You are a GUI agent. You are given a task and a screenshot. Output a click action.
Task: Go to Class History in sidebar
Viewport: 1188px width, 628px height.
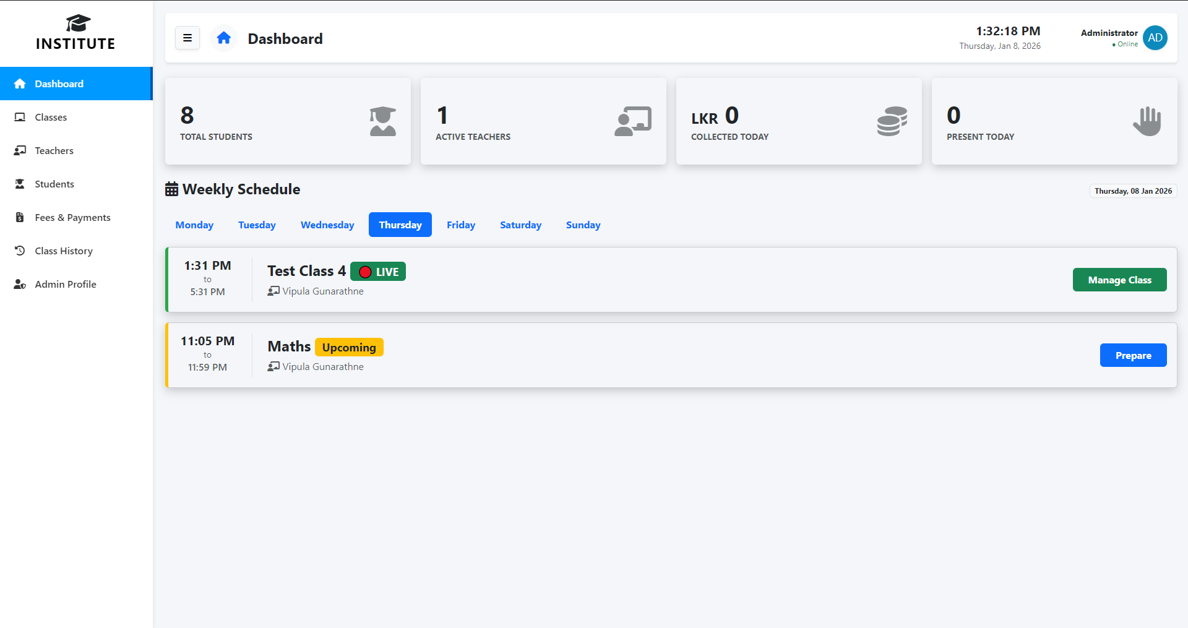[64, 251]
